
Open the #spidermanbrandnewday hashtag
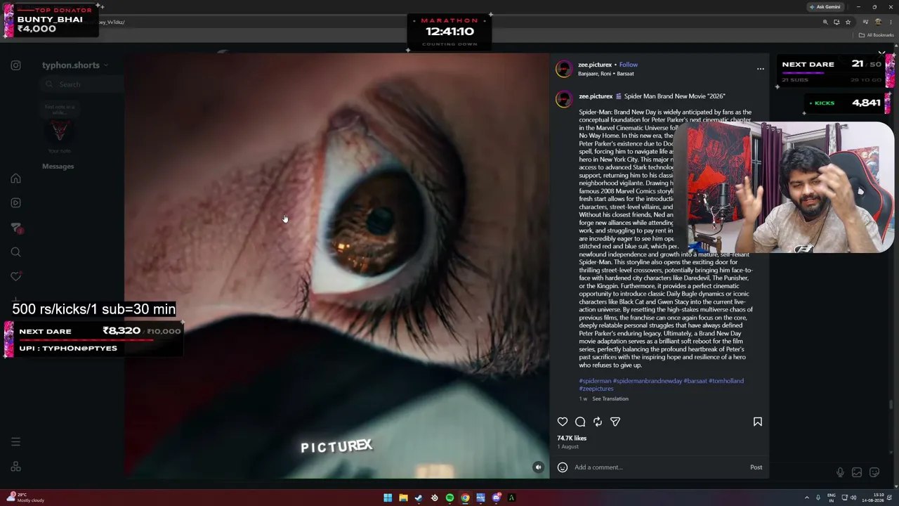pos(648,381)
